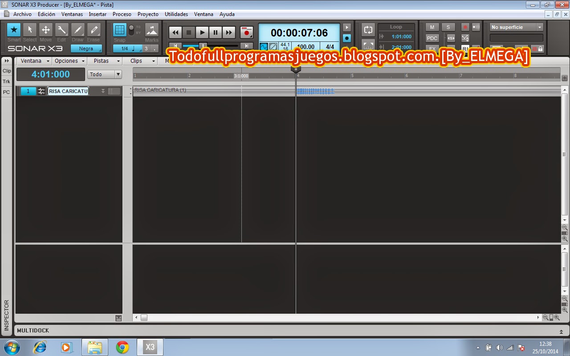
Task: Open the Edición menu
Action: coord(46,14)
